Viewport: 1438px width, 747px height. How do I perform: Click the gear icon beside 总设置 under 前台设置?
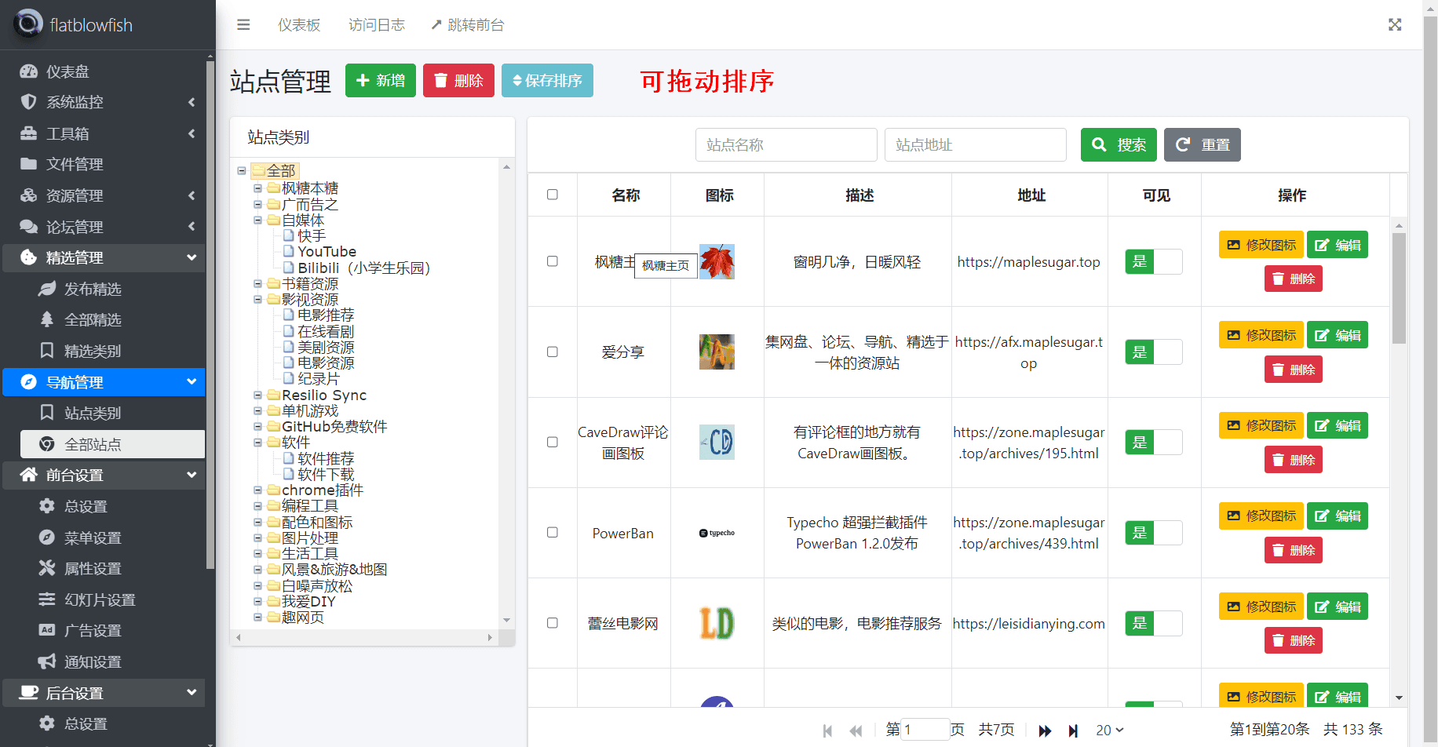tap(47, 506)
